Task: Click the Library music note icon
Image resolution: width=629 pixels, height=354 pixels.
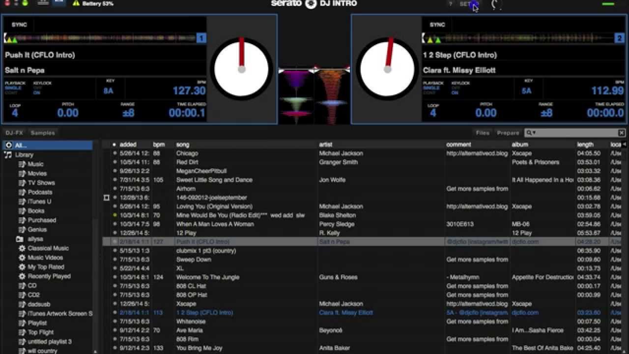Action: [8, 155]
